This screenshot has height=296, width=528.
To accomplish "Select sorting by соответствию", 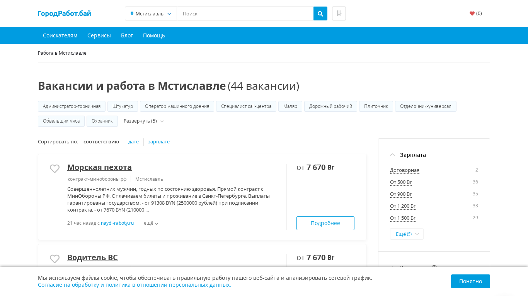I will pos(101,142).
